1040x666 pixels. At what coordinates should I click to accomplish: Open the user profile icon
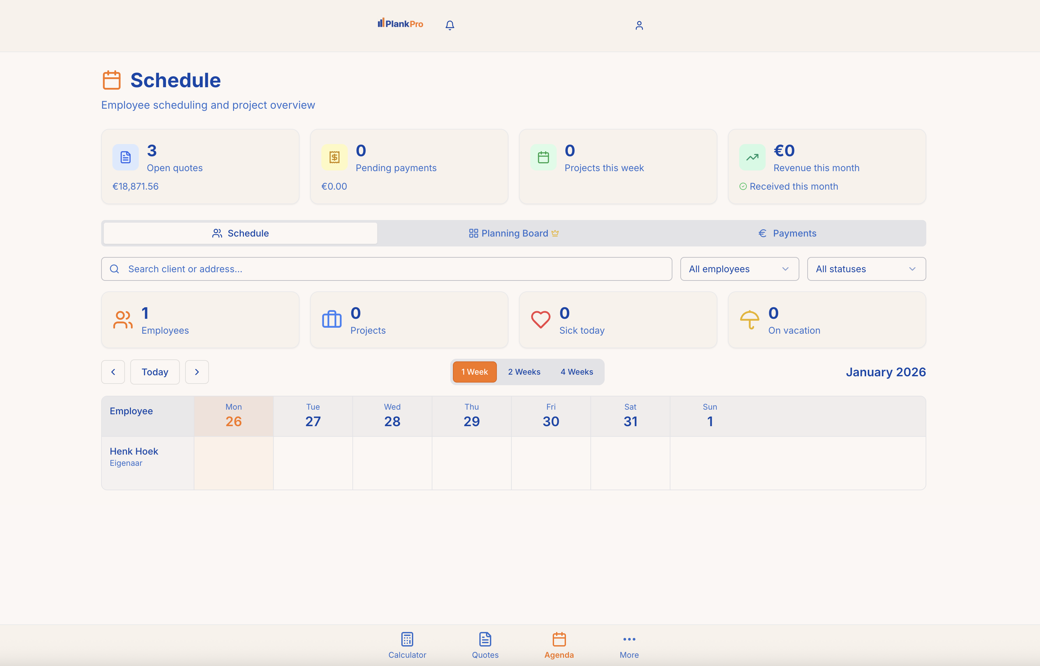pyautogui.click(x=639, y=25)
